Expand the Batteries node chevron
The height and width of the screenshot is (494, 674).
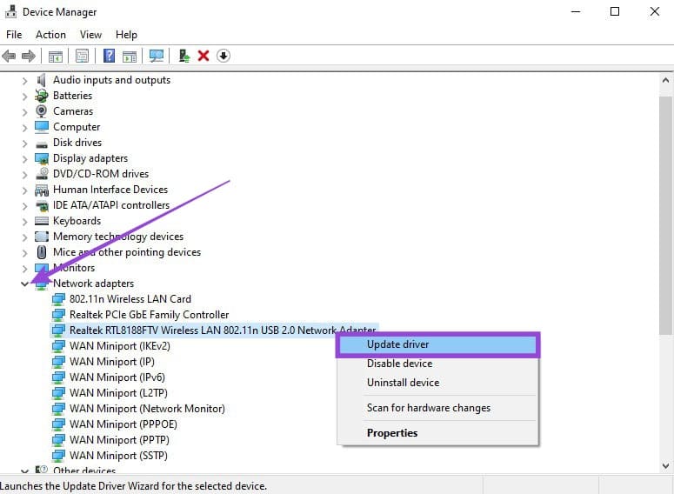coord(24,96)
